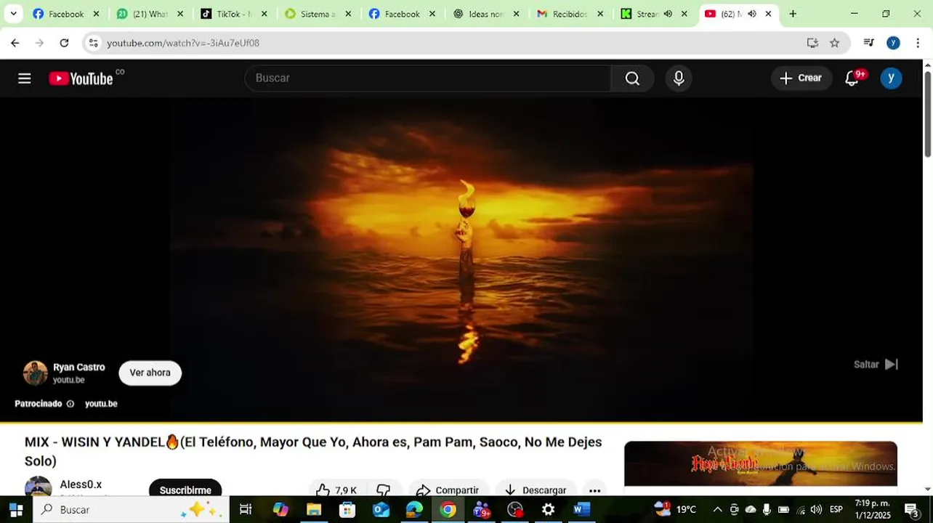Click the Ver ahora ad button
This screenshot has height=523, width=933.
click(x=150, y=373)
